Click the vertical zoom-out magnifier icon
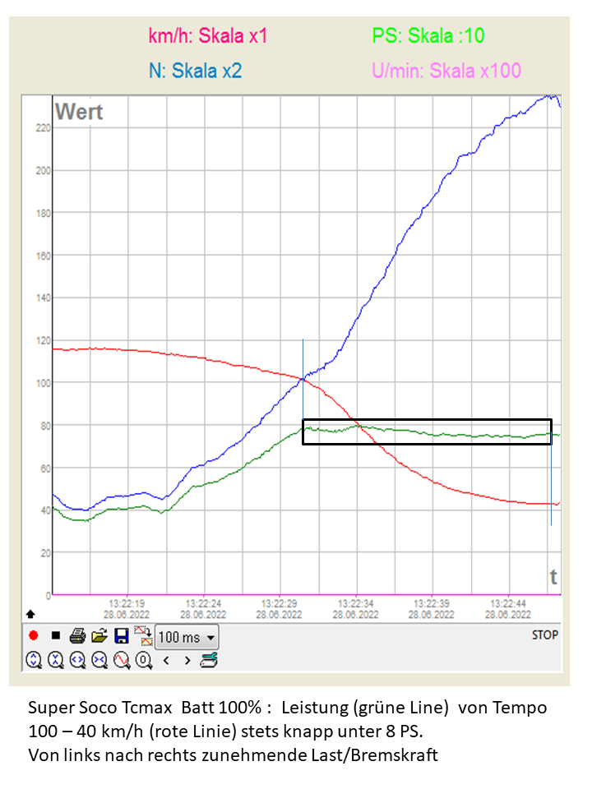 click(x=55, y=659)
